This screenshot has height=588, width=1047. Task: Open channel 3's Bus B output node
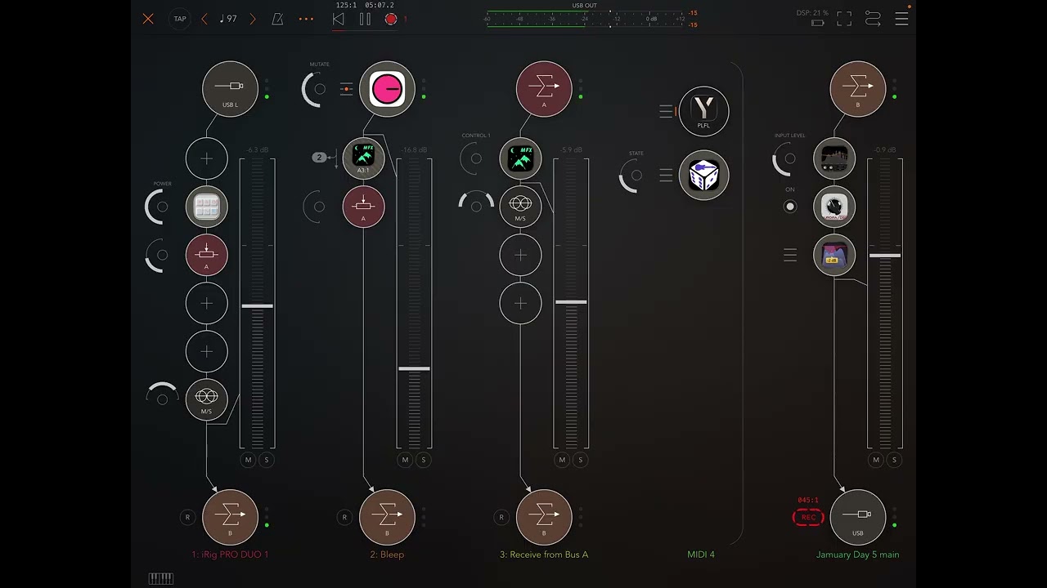coord(544,517)
